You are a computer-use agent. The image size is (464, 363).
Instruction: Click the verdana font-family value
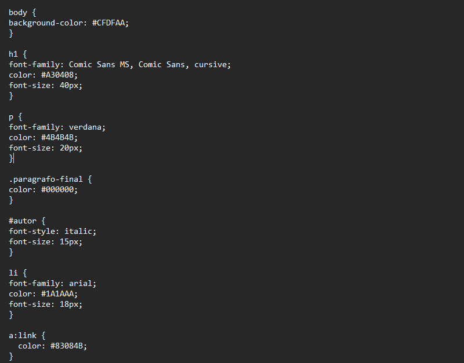[x=85, y=127]
